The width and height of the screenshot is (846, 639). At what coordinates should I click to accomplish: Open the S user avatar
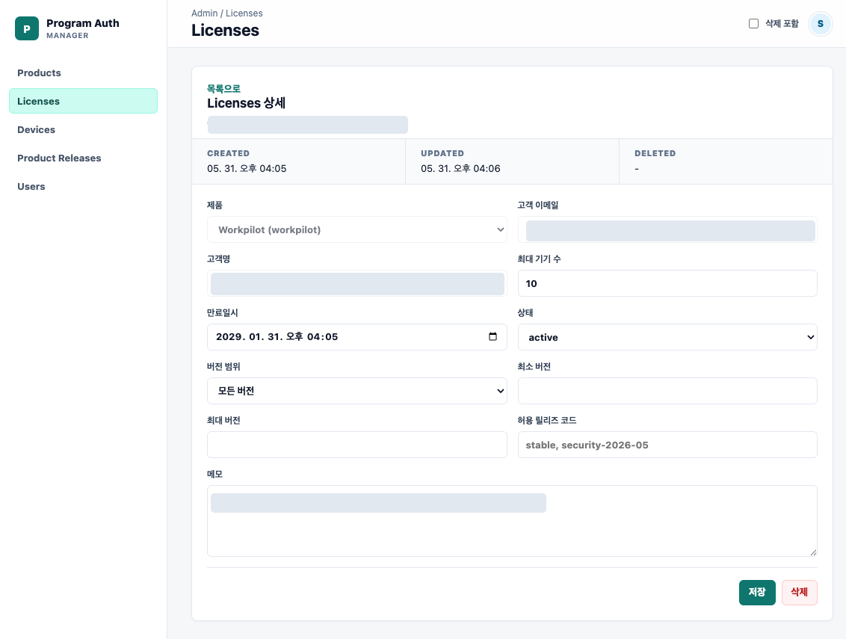coord(820,24)
